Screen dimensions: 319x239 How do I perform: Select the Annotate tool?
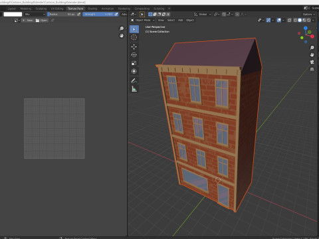coord(134,81)
